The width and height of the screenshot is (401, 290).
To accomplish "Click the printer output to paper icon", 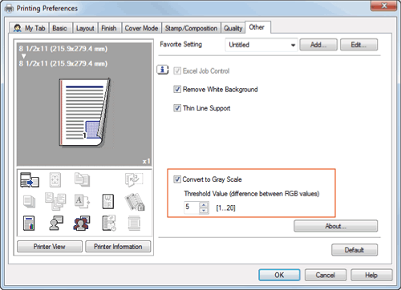I will [30, 179].
